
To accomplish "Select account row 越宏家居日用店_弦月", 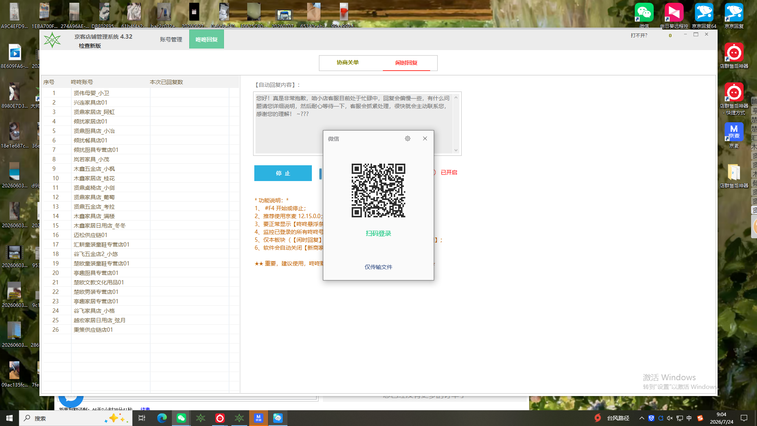I will tap(140, 320).
